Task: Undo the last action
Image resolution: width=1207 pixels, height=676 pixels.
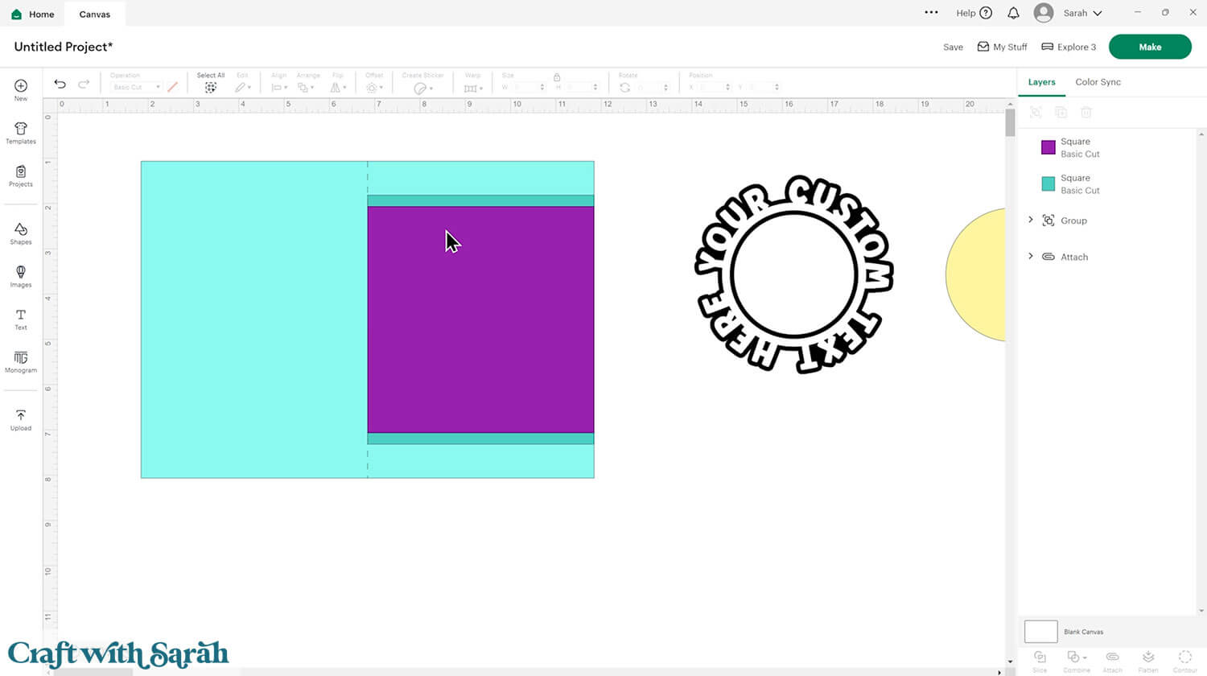Action: pyautogui.click(x=60, y=84)
